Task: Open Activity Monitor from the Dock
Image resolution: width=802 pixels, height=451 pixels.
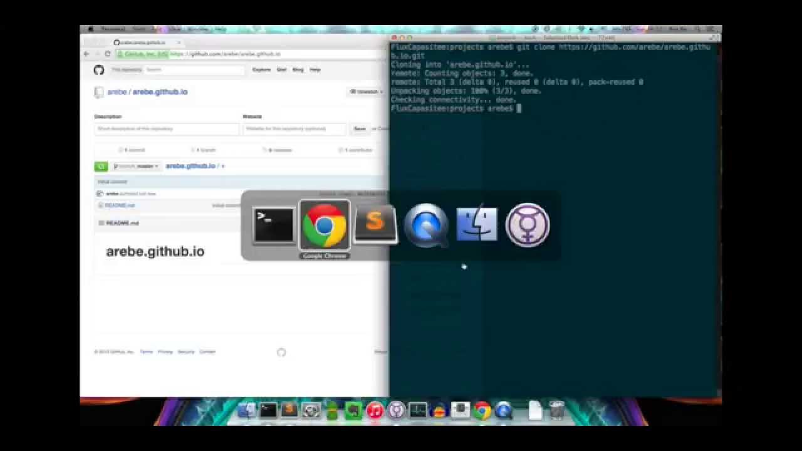Action: pos(417,411)
